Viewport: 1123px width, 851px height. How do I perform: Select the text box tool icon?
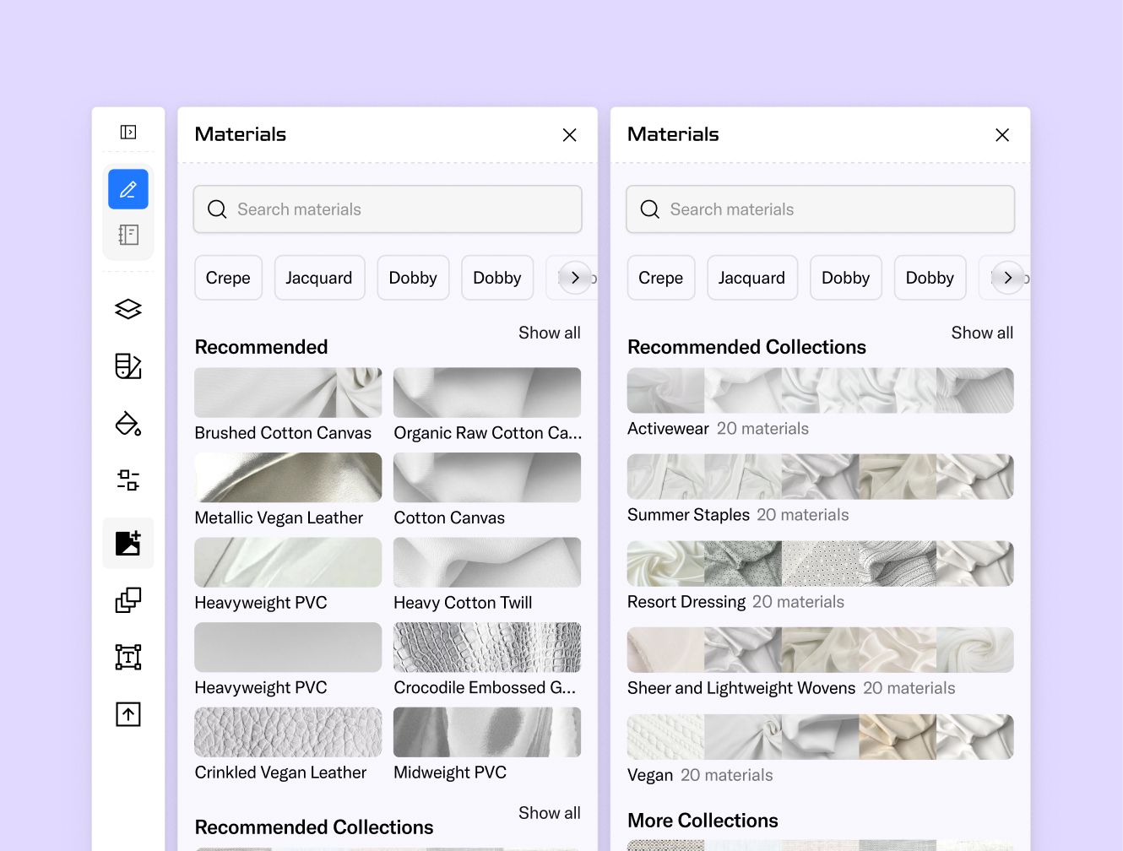[128, 657]
